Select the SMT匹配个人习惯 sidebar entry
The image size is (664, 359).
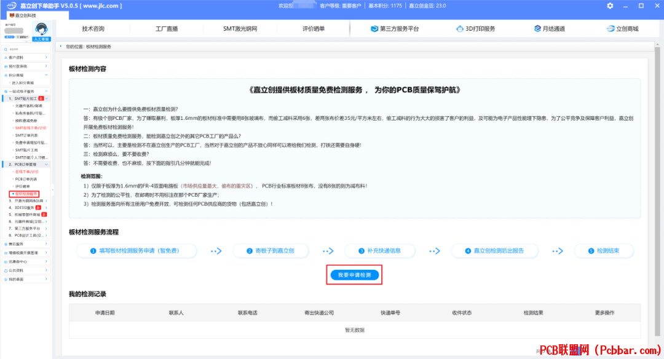31,157
